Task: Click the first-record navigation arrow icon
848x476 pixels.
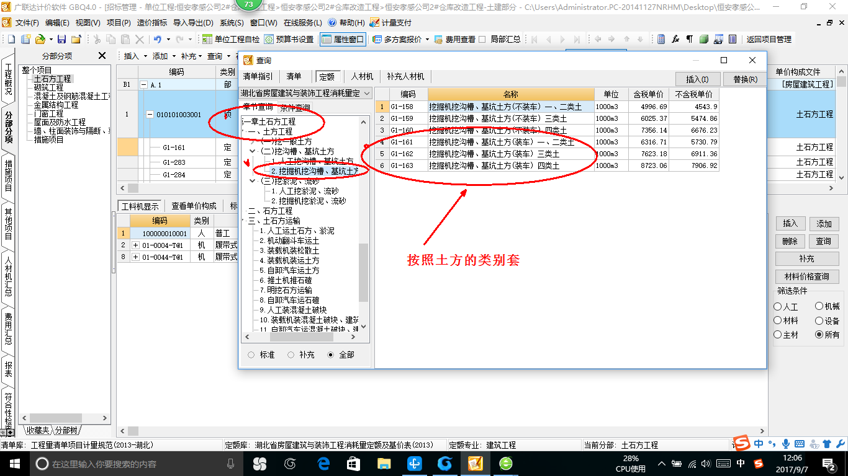Action: [534, 39]
